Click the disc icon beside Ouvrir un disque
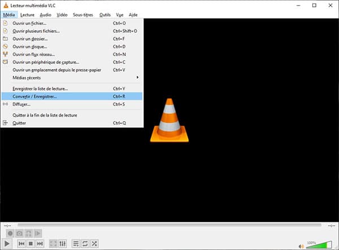Screen dimensions: 339x250 click(x=6, y=46)
